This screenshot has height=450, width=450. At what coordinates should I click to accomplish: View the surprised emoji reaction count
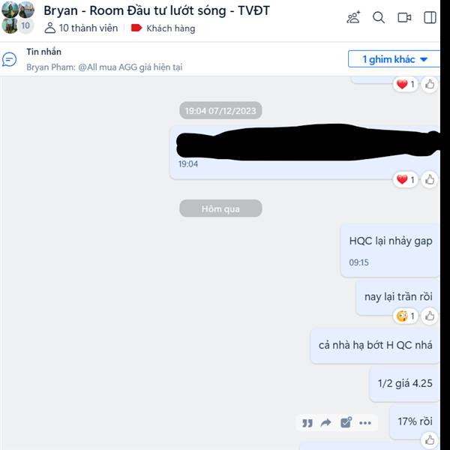(x=405, y=316)
